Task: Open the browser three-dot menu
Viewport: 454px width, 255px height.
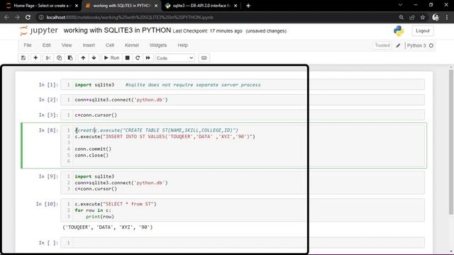Action: [447, 17]
